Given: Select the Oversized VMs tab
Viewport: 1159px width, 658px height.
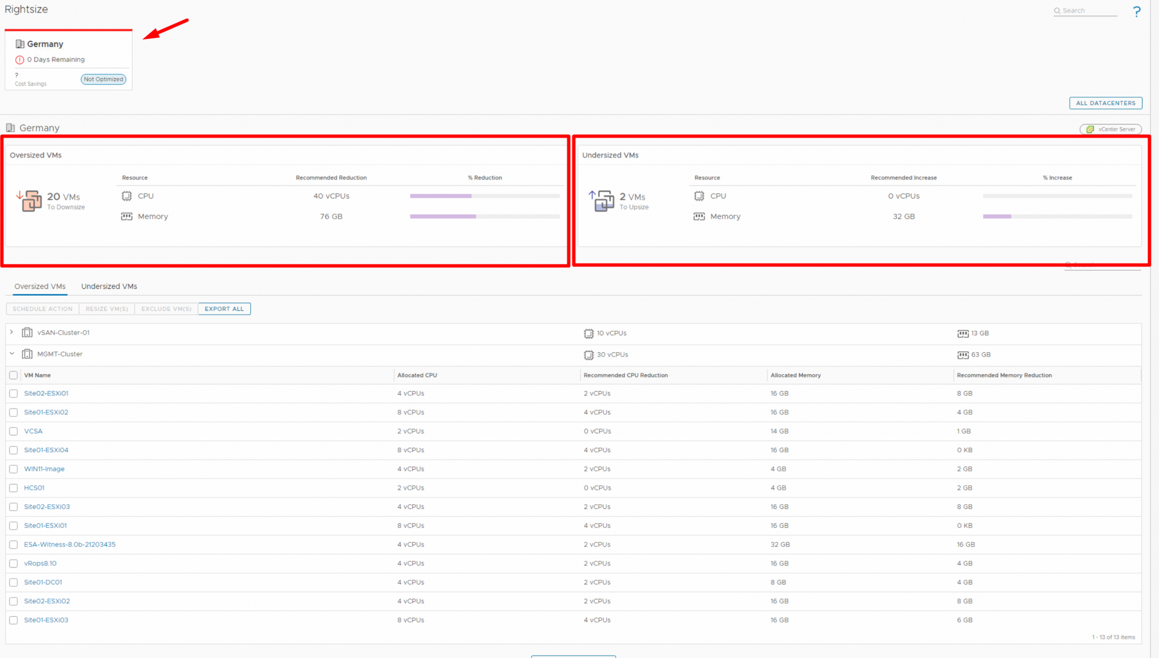Looking at the screenshot, I should point(39,286).
